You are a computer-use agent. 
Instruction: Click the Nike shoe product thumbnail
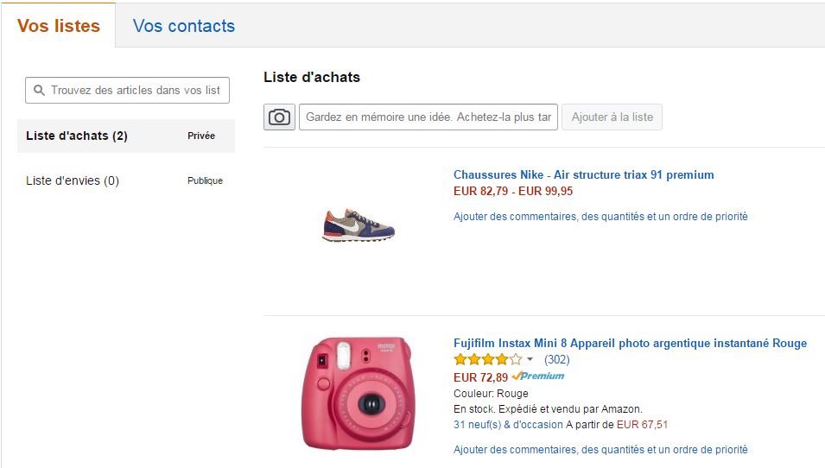(x=359, y=225)
